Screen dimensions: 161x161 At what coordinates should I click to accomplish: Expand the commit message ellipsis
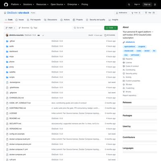39,35
